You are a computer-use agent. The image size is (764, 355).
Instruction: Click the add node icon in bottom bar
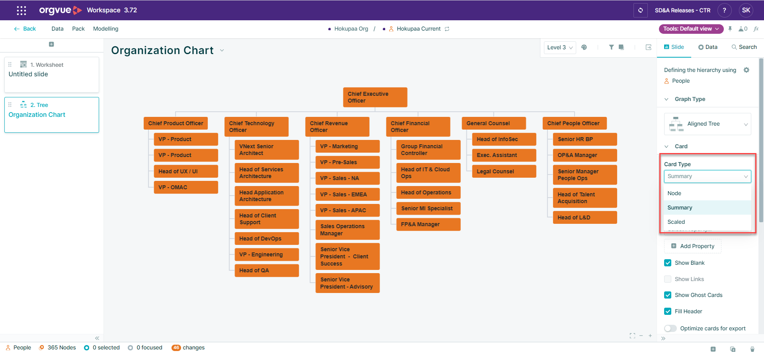[713, 349]
